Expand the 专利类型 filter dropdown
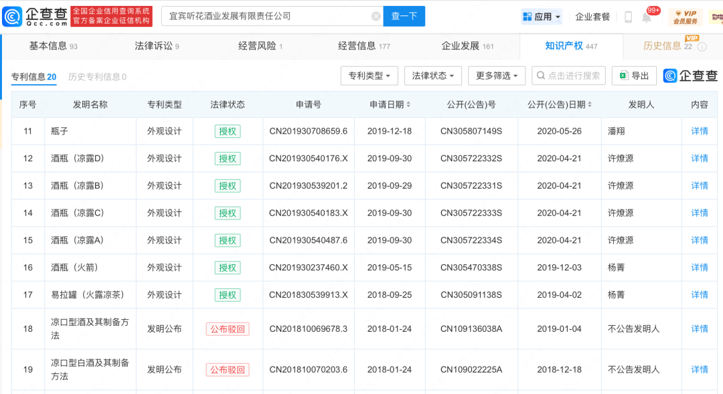Image resolution: width=723 pixels, height=394 pixels. (370, 76)
